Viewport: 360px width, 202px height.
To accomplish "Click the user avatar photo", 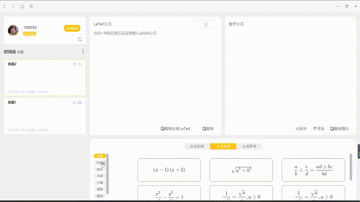I will [13, 30].
